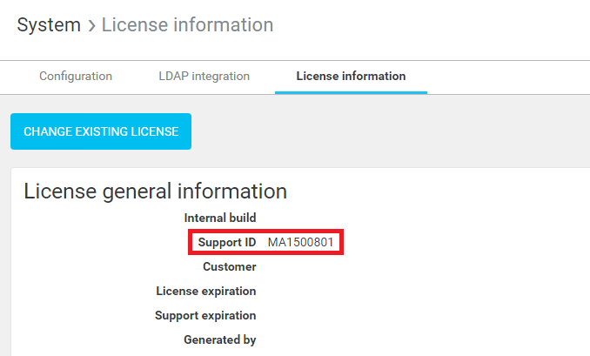Image resolution: width=590 pixels, height=356 pixels.
Task: Click the Support ID label
Action: (226, 242)
